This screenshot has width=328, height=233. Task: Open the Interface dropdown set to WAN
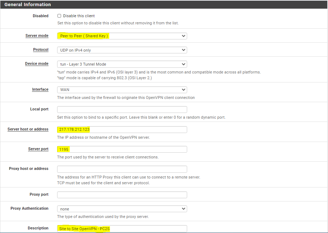click(122, 90)
